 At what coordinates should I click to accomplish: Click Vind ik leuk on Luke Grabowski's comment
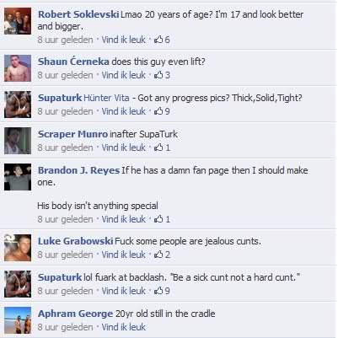tap(124, 255)
